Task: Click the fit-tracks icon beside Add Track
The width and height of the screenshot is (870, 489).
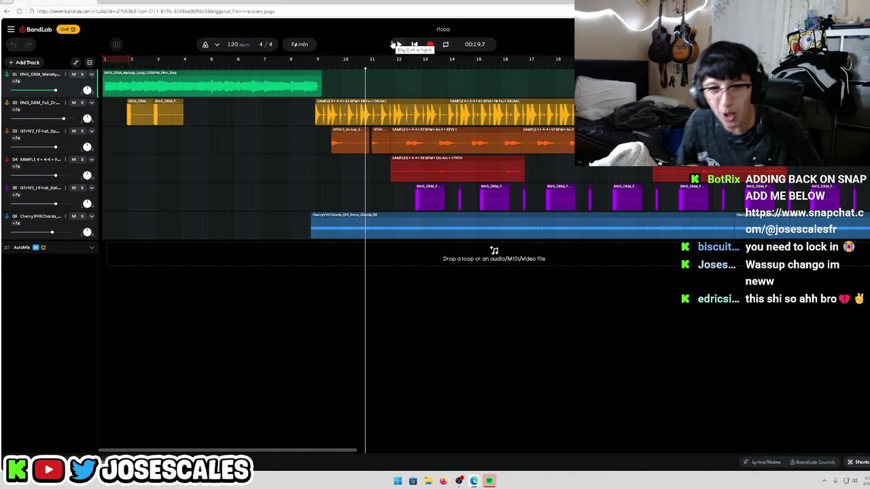Action: [x=89, y=62]
